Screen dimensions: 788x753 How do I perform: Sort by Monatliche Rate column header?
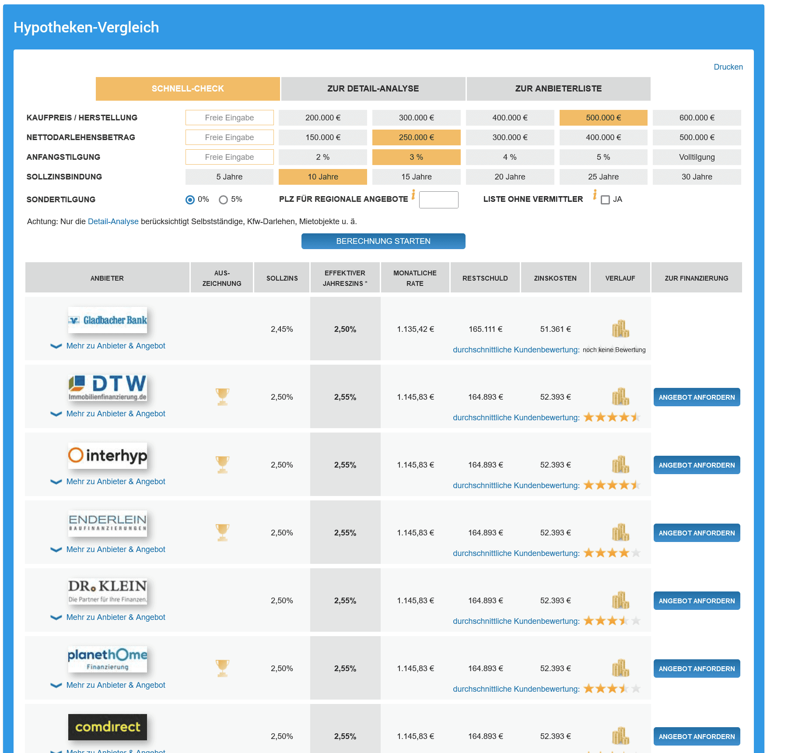pyautogui.click(x=415, y=278)
